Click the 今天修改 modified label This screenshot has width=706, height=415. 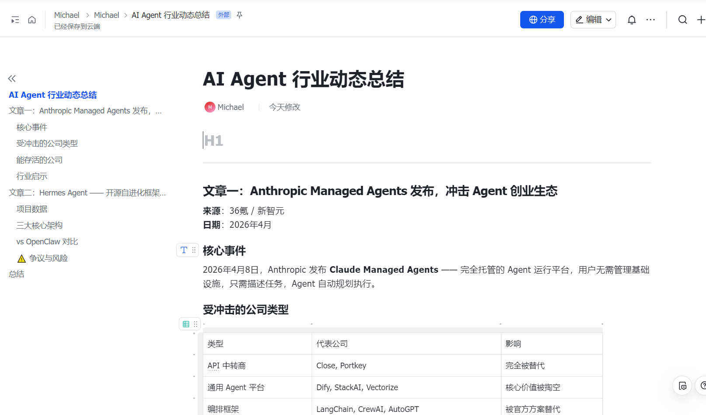point(285,107)
